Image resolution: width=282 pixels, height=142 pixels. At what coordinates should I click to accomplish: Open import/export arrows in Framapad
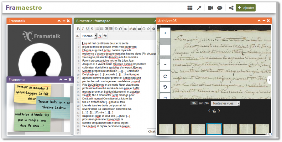(139, 29)
